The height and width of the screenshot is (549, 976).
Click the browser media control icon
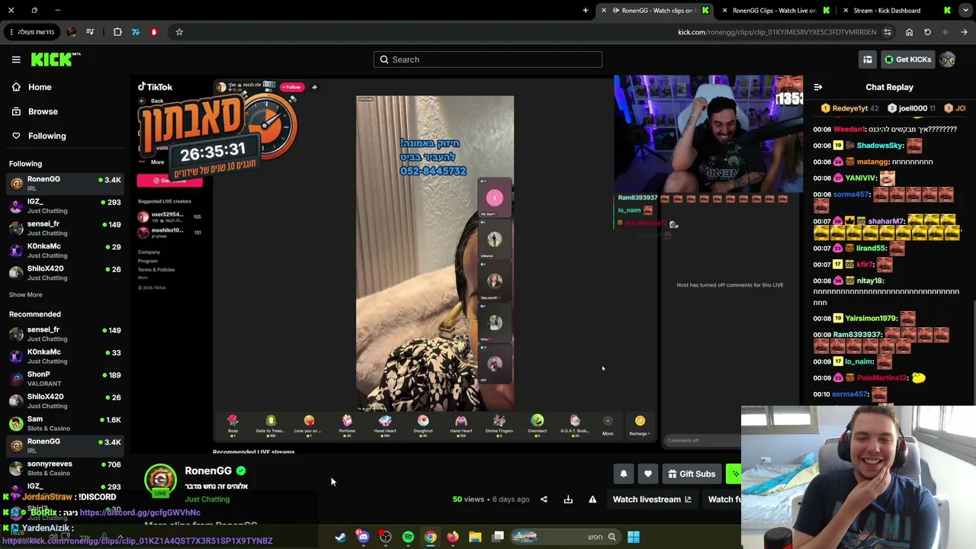(x=90, y=32)
